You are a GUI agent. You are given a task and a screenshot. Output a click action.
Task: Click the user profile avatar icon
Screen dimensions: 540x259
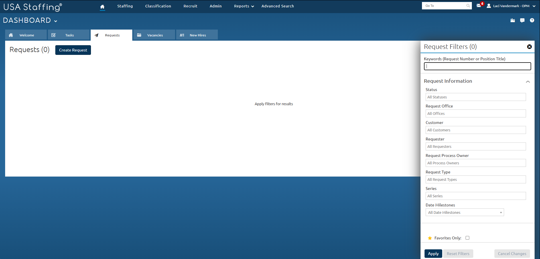click(x=489, y=6)
